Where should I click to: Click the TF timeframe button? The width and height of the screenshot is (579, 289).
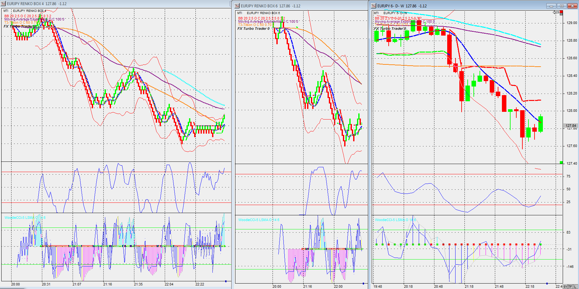(x=570, y=286)
